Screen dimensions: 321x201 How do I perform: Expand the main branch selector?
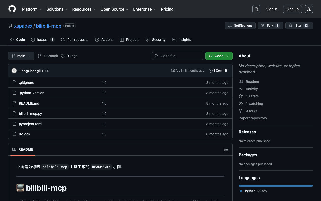[x=21, y=56]
